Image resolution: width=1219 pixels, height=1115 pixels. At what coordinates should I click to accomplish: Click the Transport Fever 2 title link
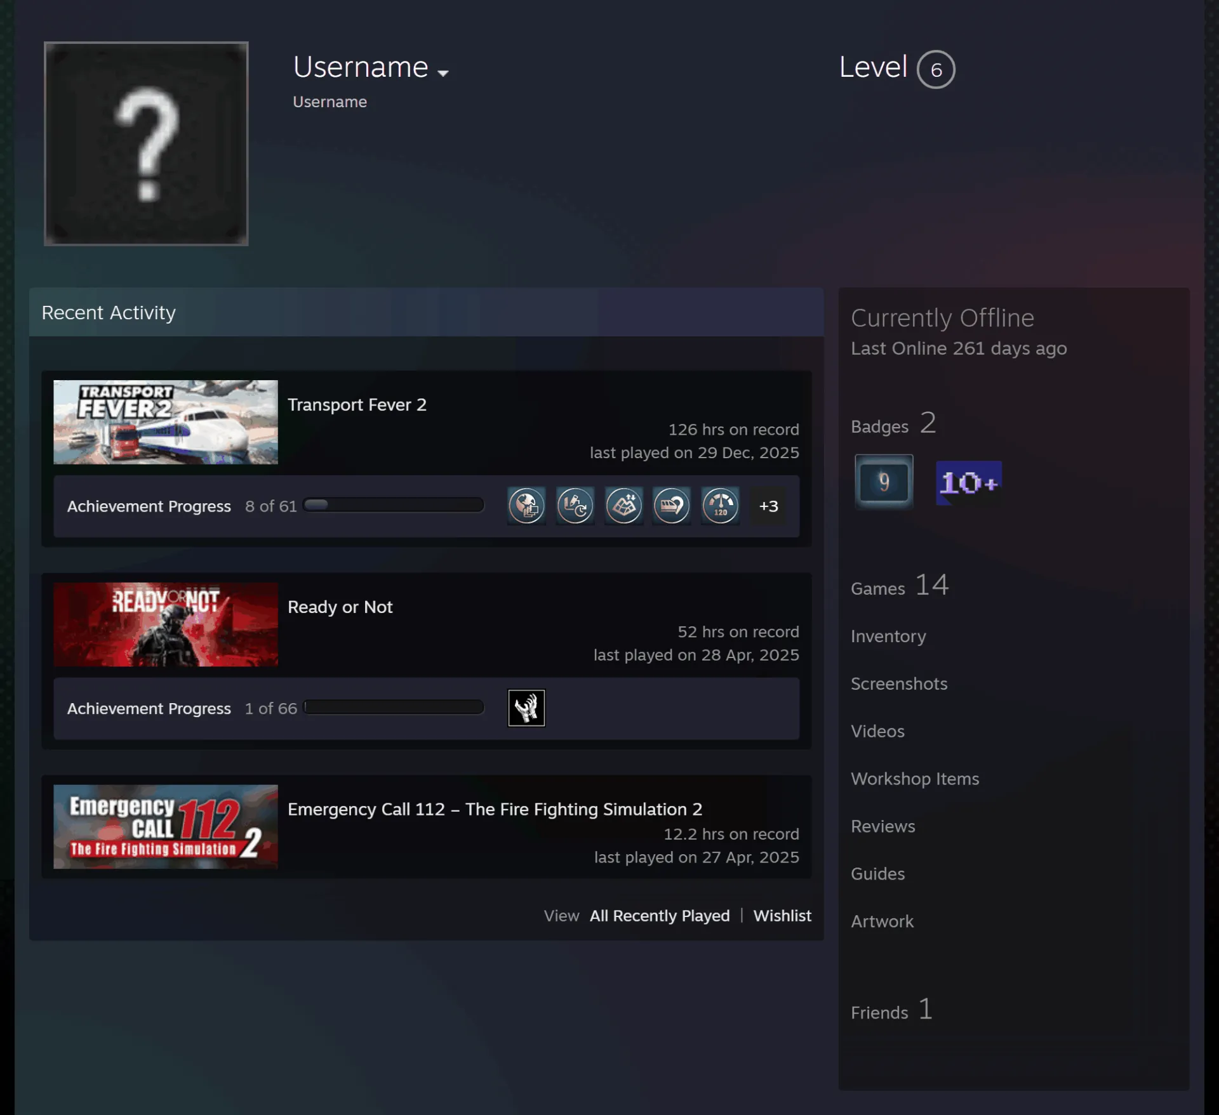[x=357, y=405]
